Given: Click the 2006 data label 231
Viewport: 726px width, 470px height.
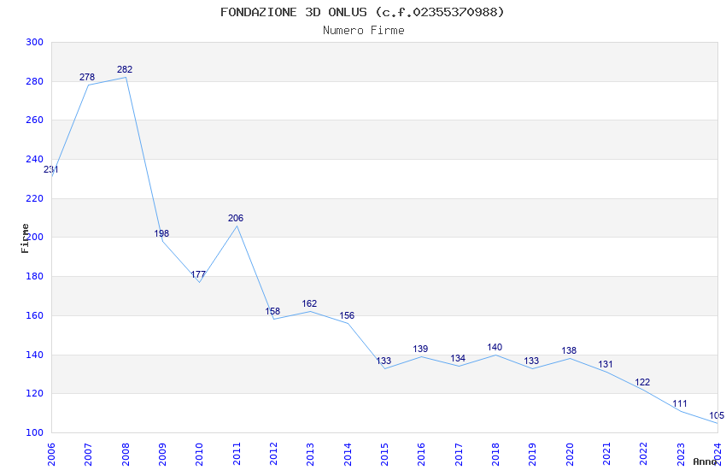Looking at the screenshot, I should click(51, 169).
